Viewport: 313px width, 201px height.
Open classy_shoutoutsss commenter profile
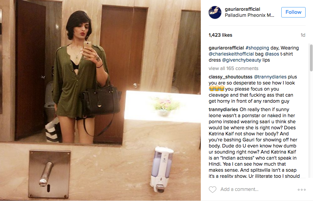click(230, 77)
